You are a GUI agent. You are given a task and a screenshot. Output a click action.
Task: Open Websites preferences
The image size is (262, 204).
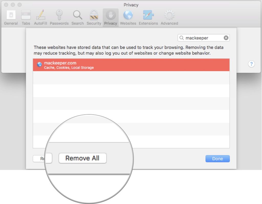tap(128, 15)
